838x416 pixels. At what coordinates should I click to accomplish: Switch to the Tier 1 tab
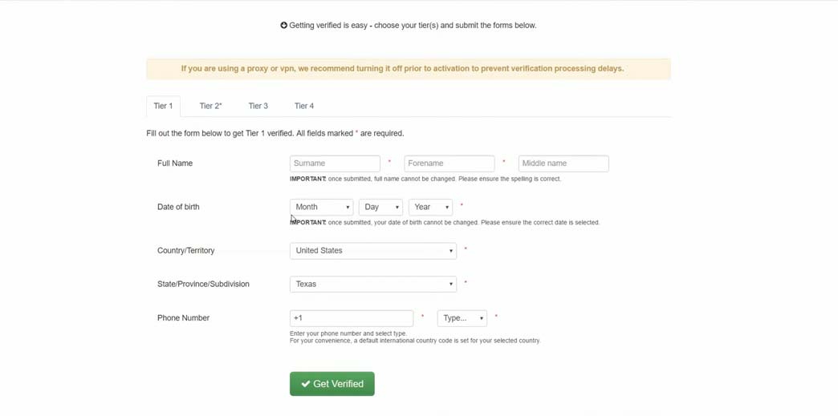point(163,107)
